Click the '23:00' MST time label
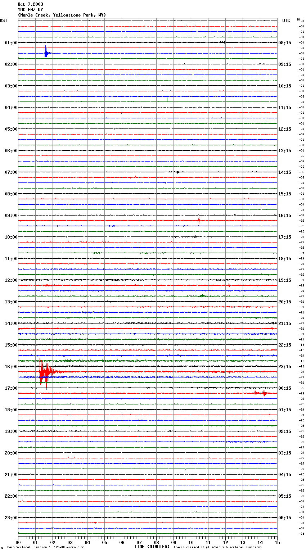Viewport: 306px width, 552px height. coord(11,518)
